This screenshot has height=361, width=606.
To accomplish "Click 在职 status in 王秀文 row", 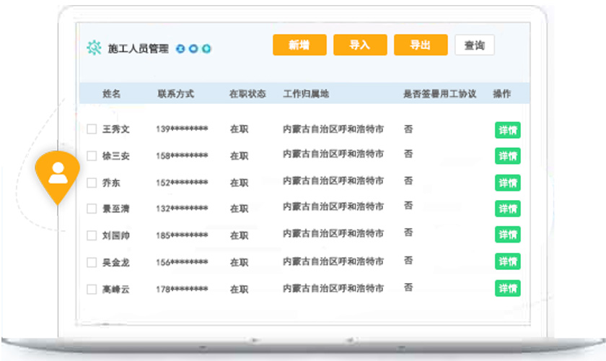I will (x=240, y=129).
